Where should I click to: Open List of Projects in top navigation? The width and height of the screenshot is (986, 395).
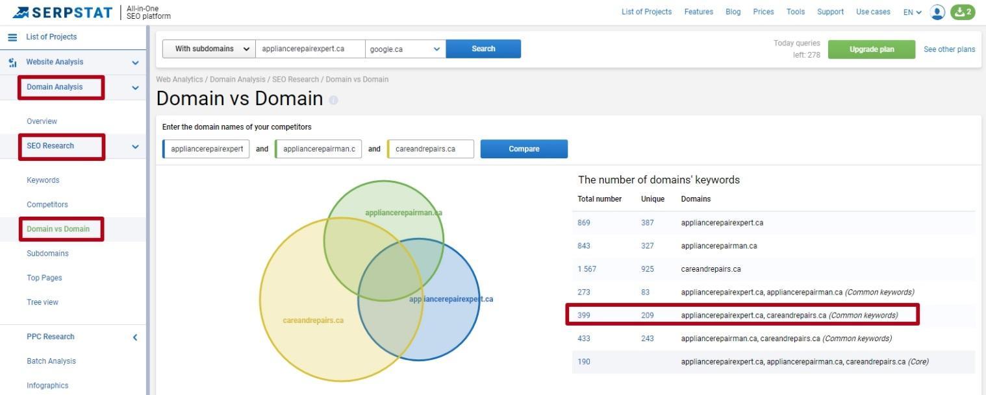point(646,12)
